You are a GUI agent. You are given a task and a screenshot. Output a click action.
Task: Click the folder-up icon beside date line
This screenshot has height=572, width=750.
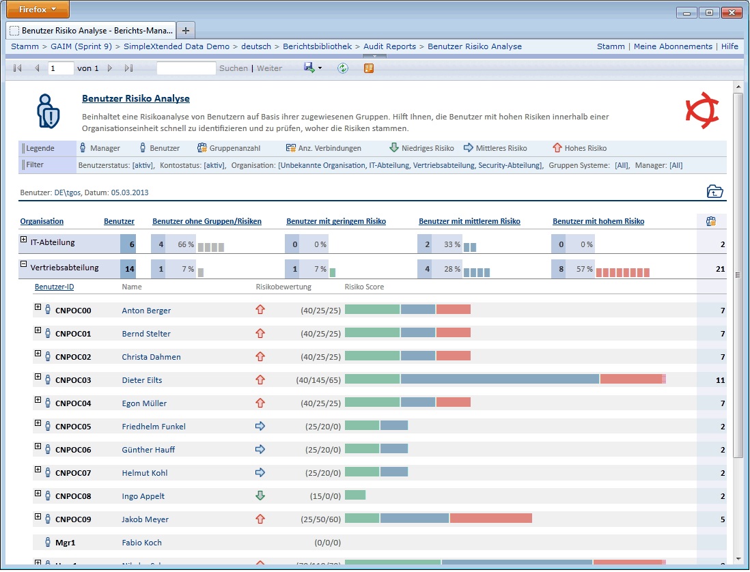[714, 191]
